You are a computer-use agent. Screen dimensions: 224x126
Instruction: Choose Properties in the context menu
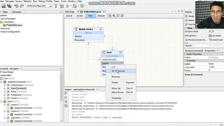[x=121, y=98]
